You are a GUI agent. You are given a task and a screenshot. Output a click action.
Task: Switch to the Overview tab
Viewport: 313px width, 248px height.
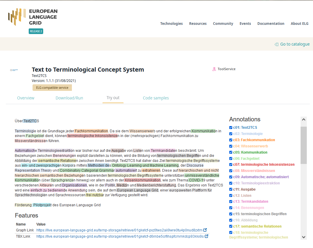pyautogui.click(x=26, y=98)
